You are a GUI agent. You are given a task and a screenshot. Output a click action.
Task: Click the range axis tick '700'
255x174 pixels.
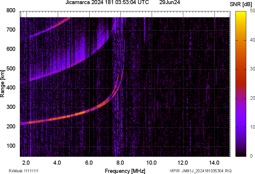coord(11,30)
